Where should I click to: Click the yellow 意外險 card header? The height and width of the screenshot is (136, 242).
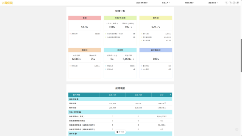pos(156,18)
